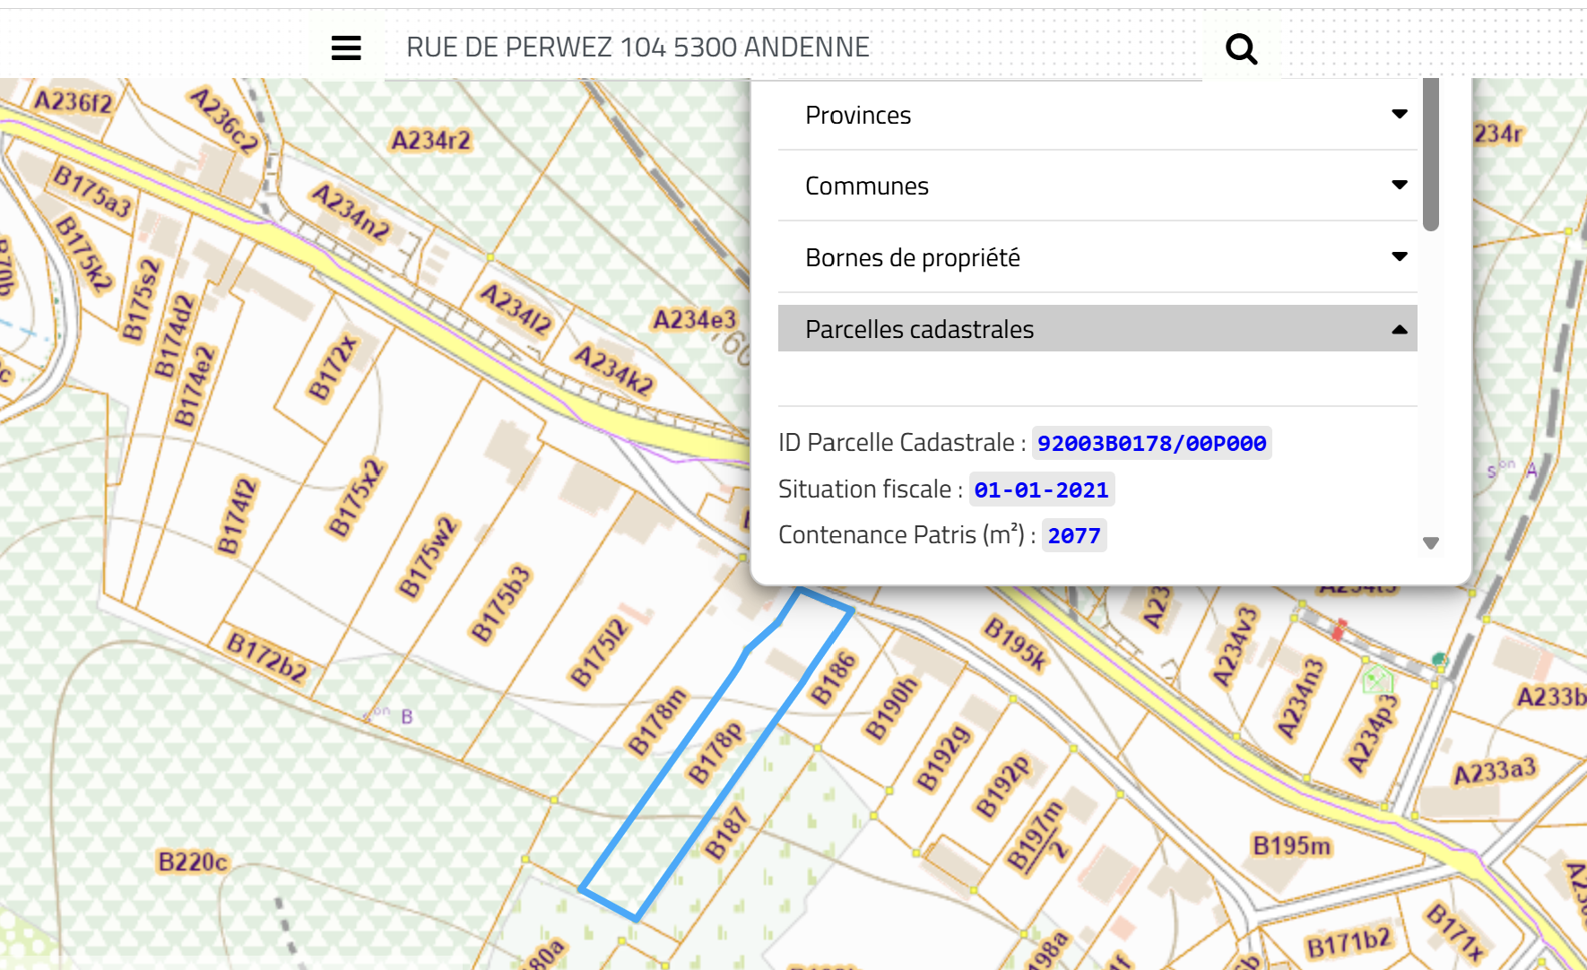Select parcel A234e3 on the map
The image size is (1587, 970).
(694, 320)
